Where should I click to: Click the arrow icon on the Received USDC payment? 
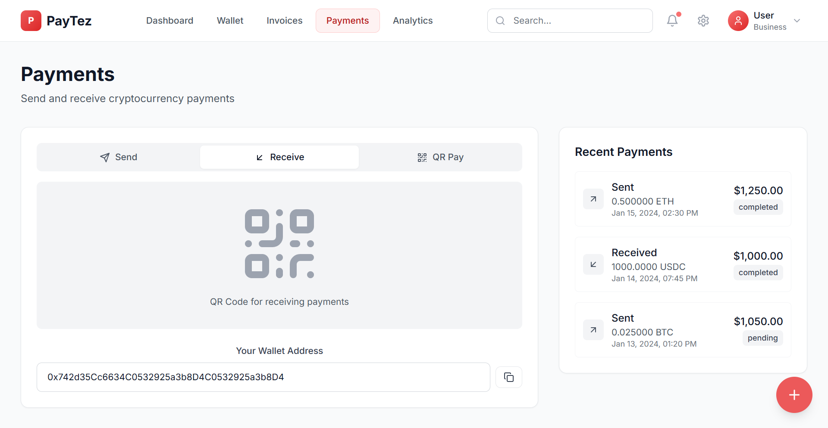click(x=593, y=264)
